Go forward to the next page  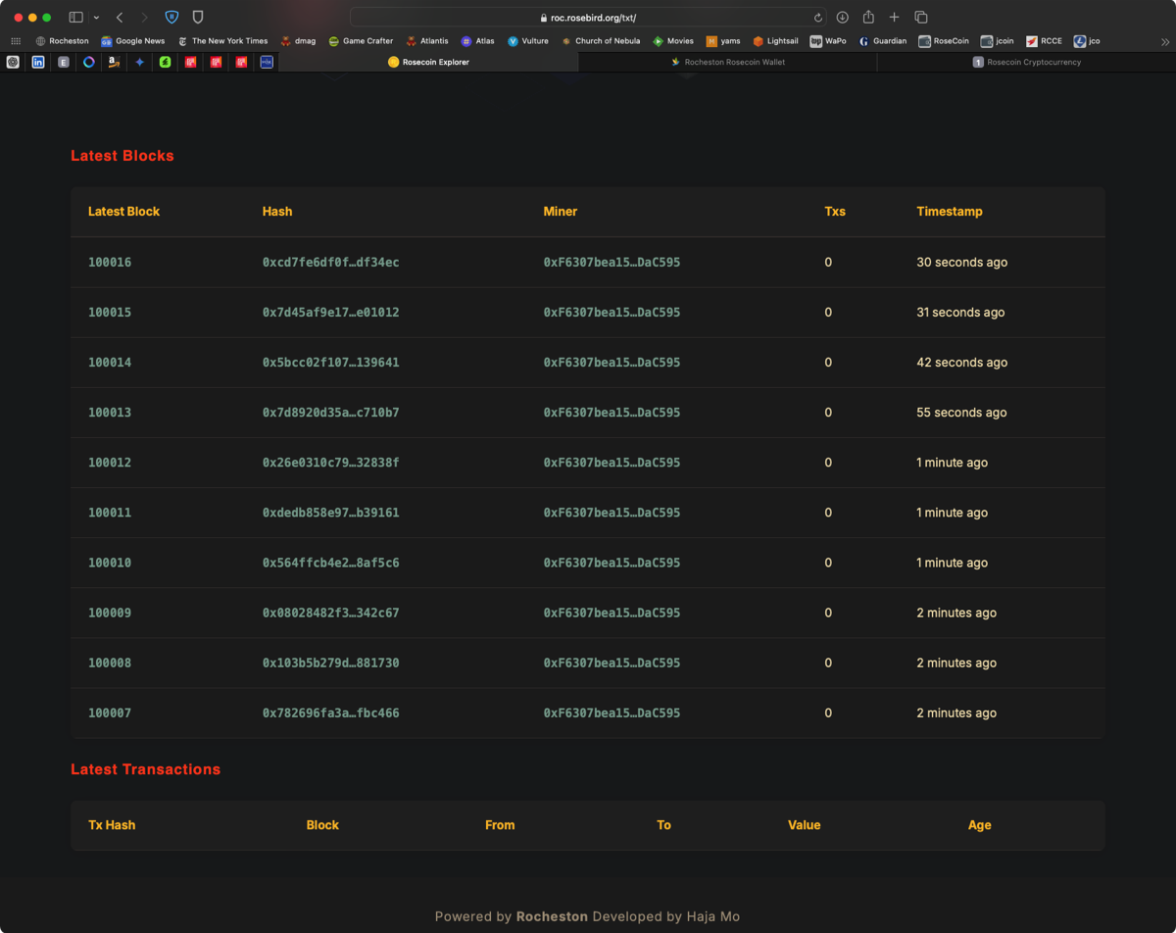(x=145, y=18)
